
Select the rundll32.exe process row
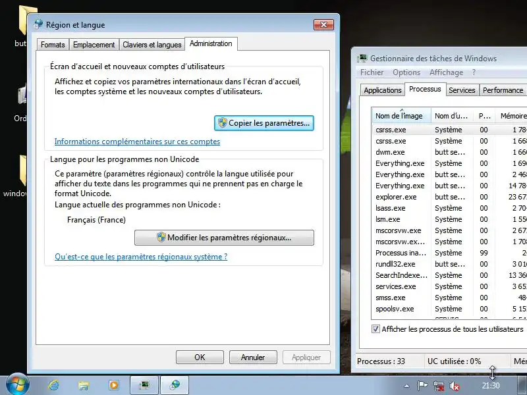(x=449, y=264)
